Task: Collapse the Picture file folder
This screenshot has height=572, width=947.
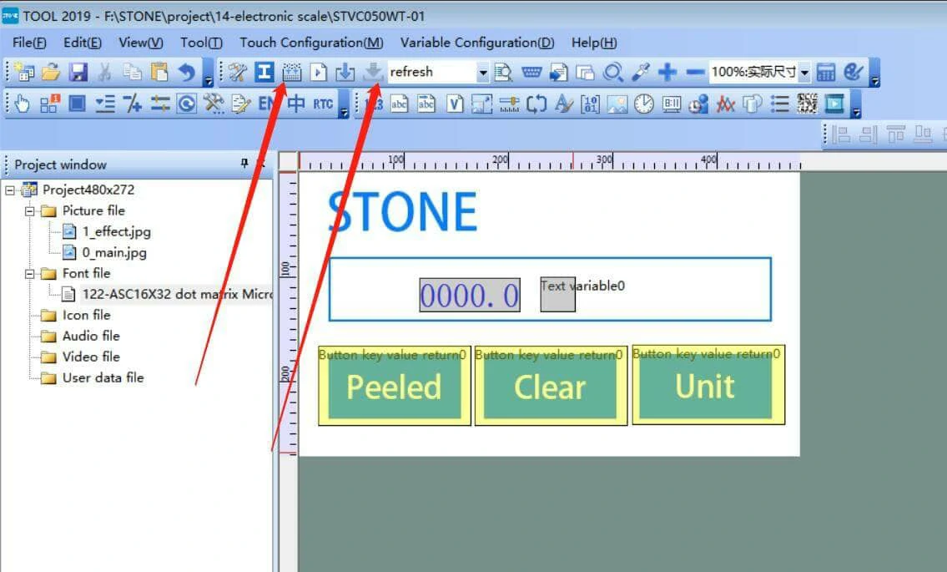Action: (29, 211)
